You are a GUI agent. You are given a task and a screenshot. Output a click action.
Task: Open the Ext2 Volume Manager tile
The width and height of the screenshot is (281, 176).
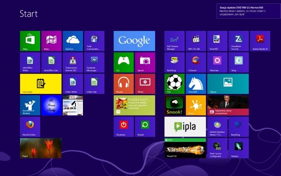click(x=174, y=41)
